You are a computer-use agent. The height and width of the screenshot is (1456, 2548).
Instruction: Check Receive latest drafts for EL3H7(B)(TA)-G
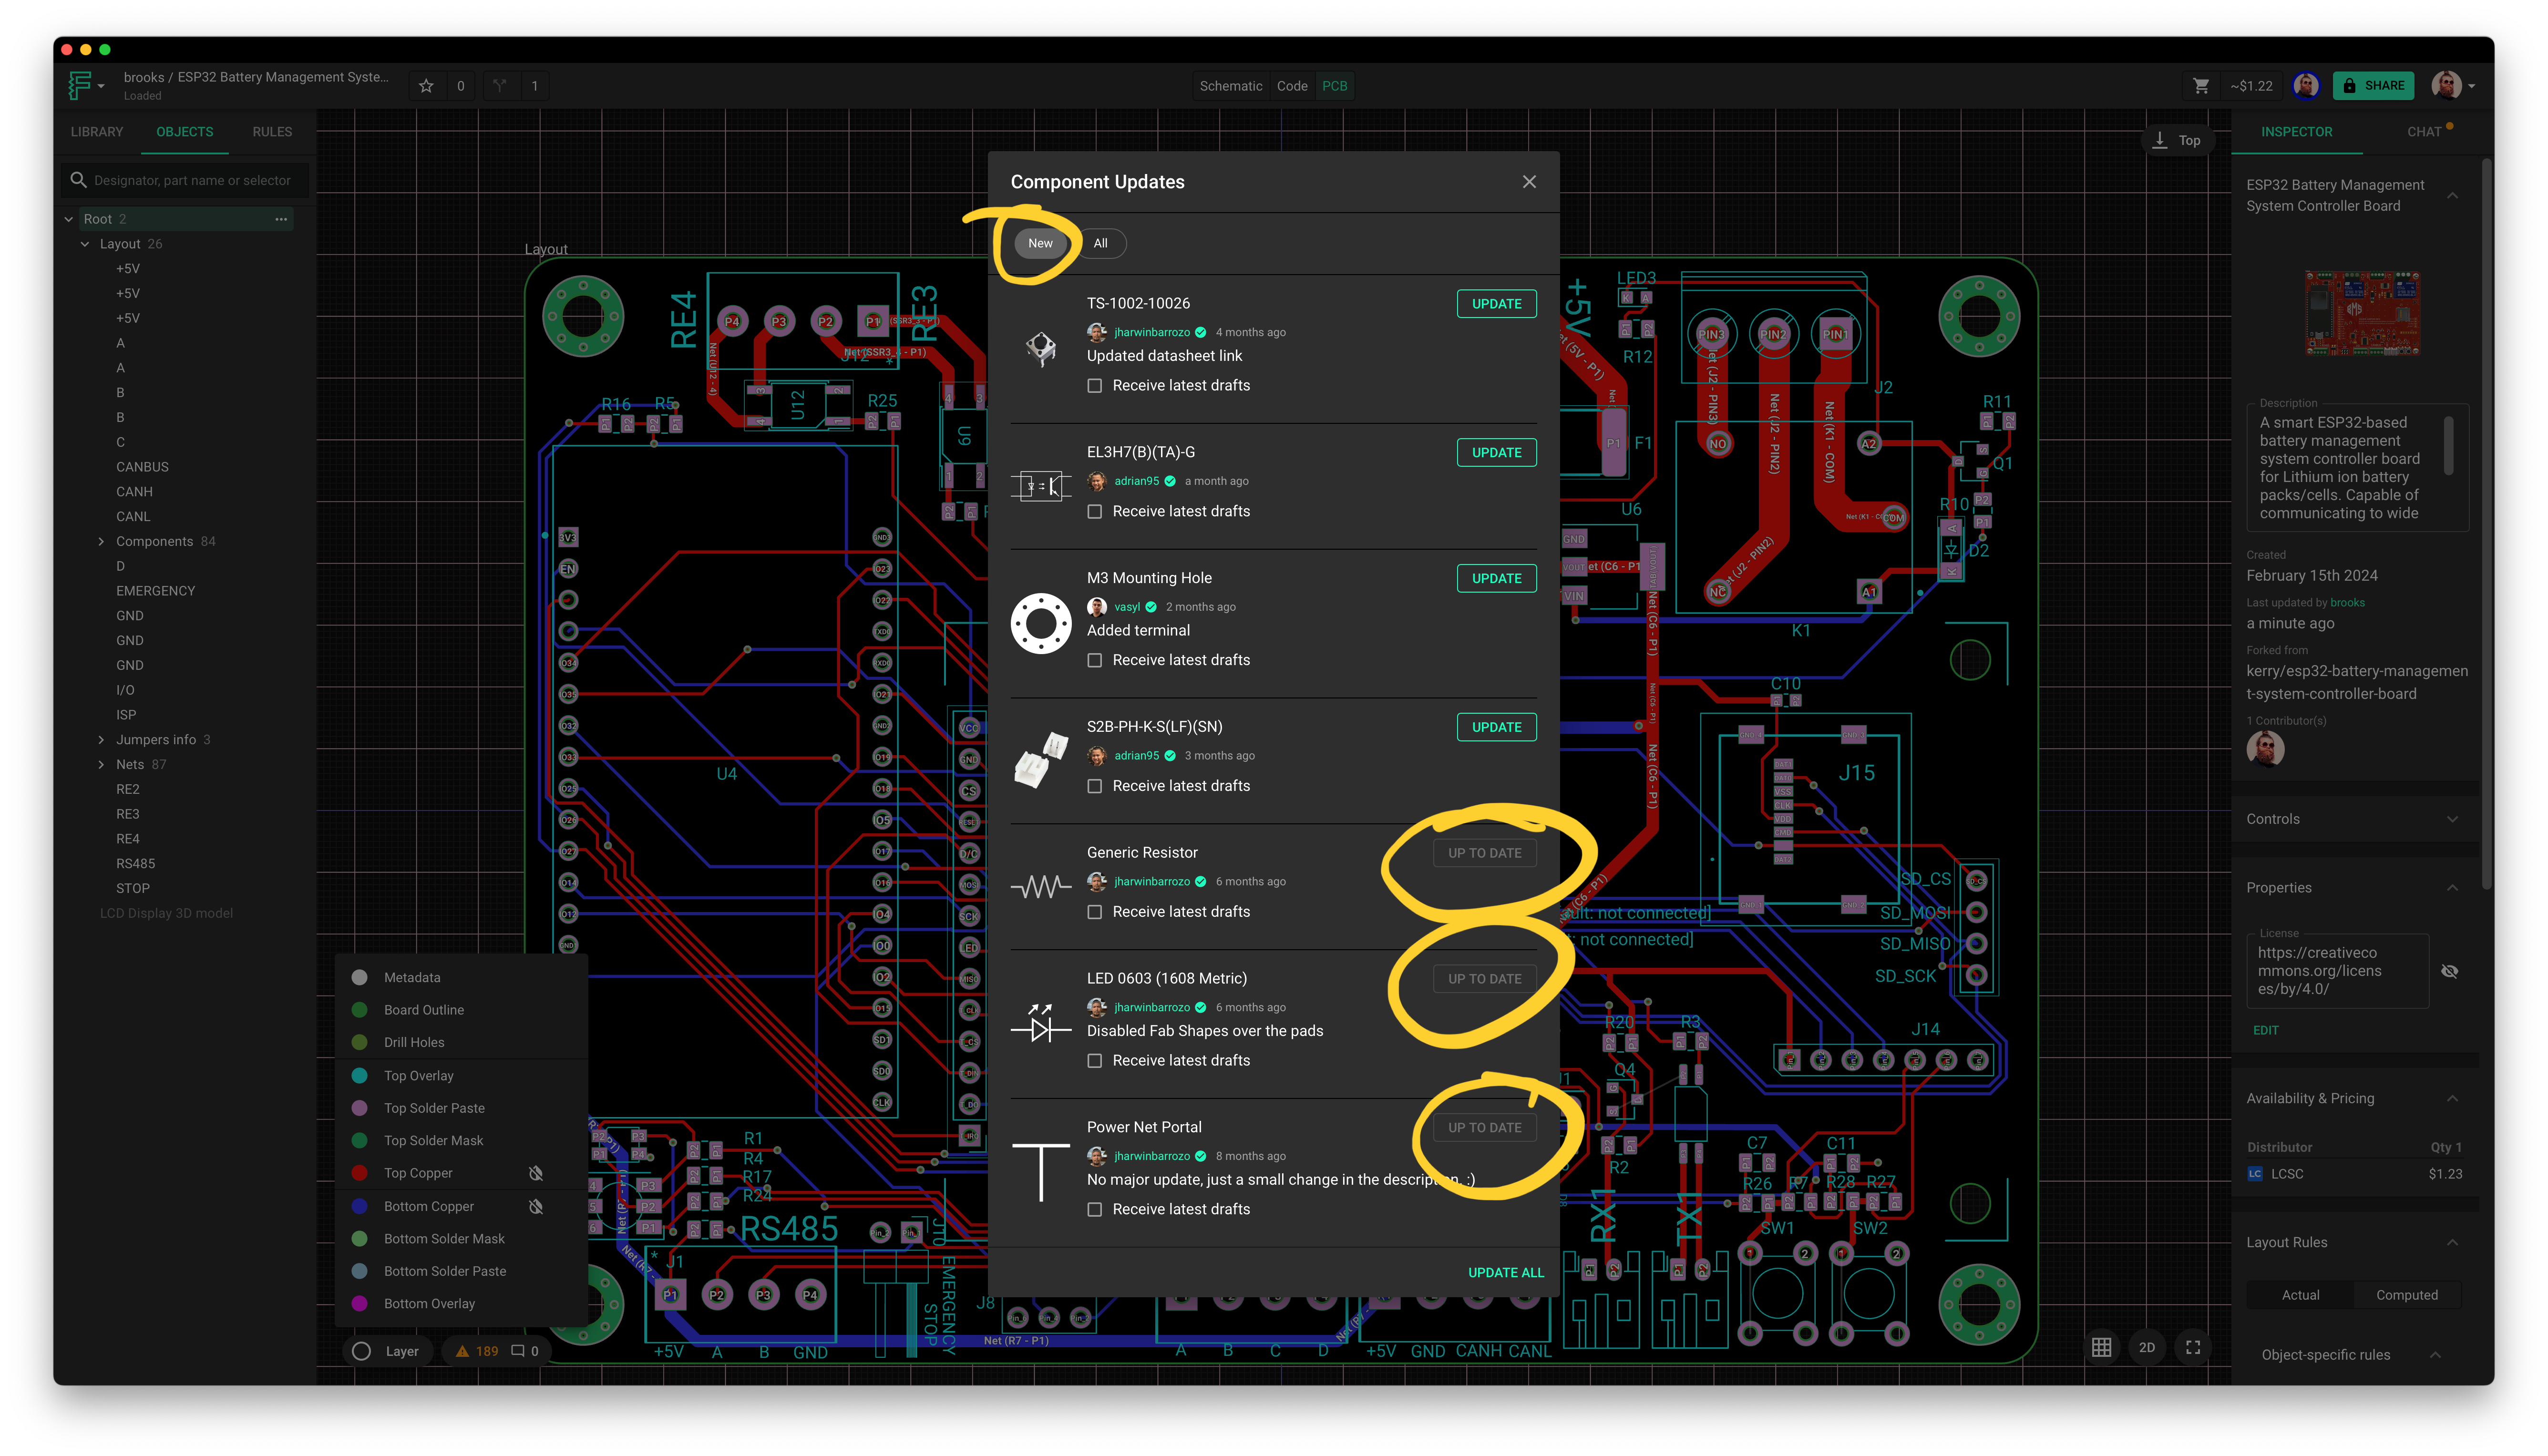point(1095,512)
